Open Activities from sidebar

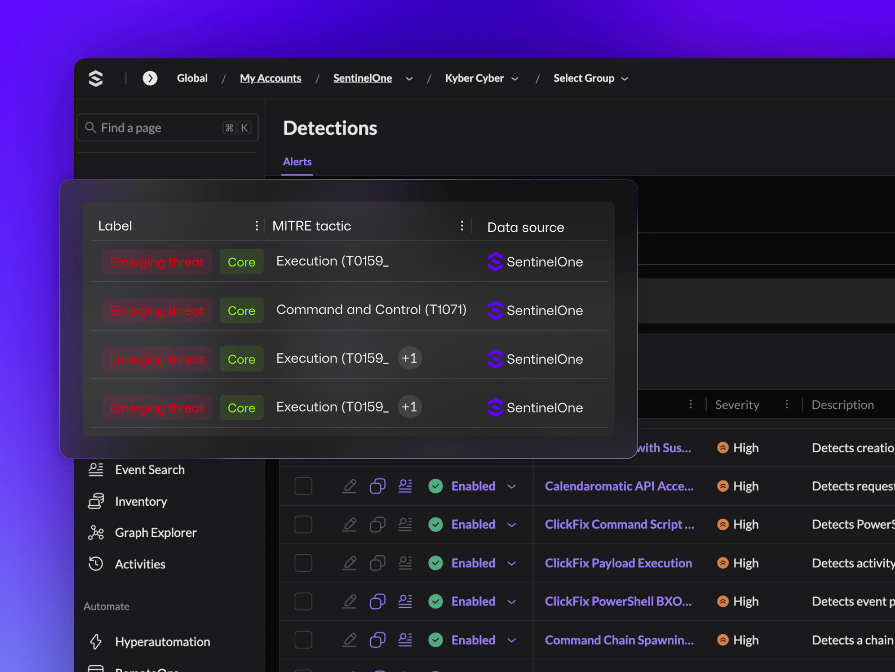(140, 564)
